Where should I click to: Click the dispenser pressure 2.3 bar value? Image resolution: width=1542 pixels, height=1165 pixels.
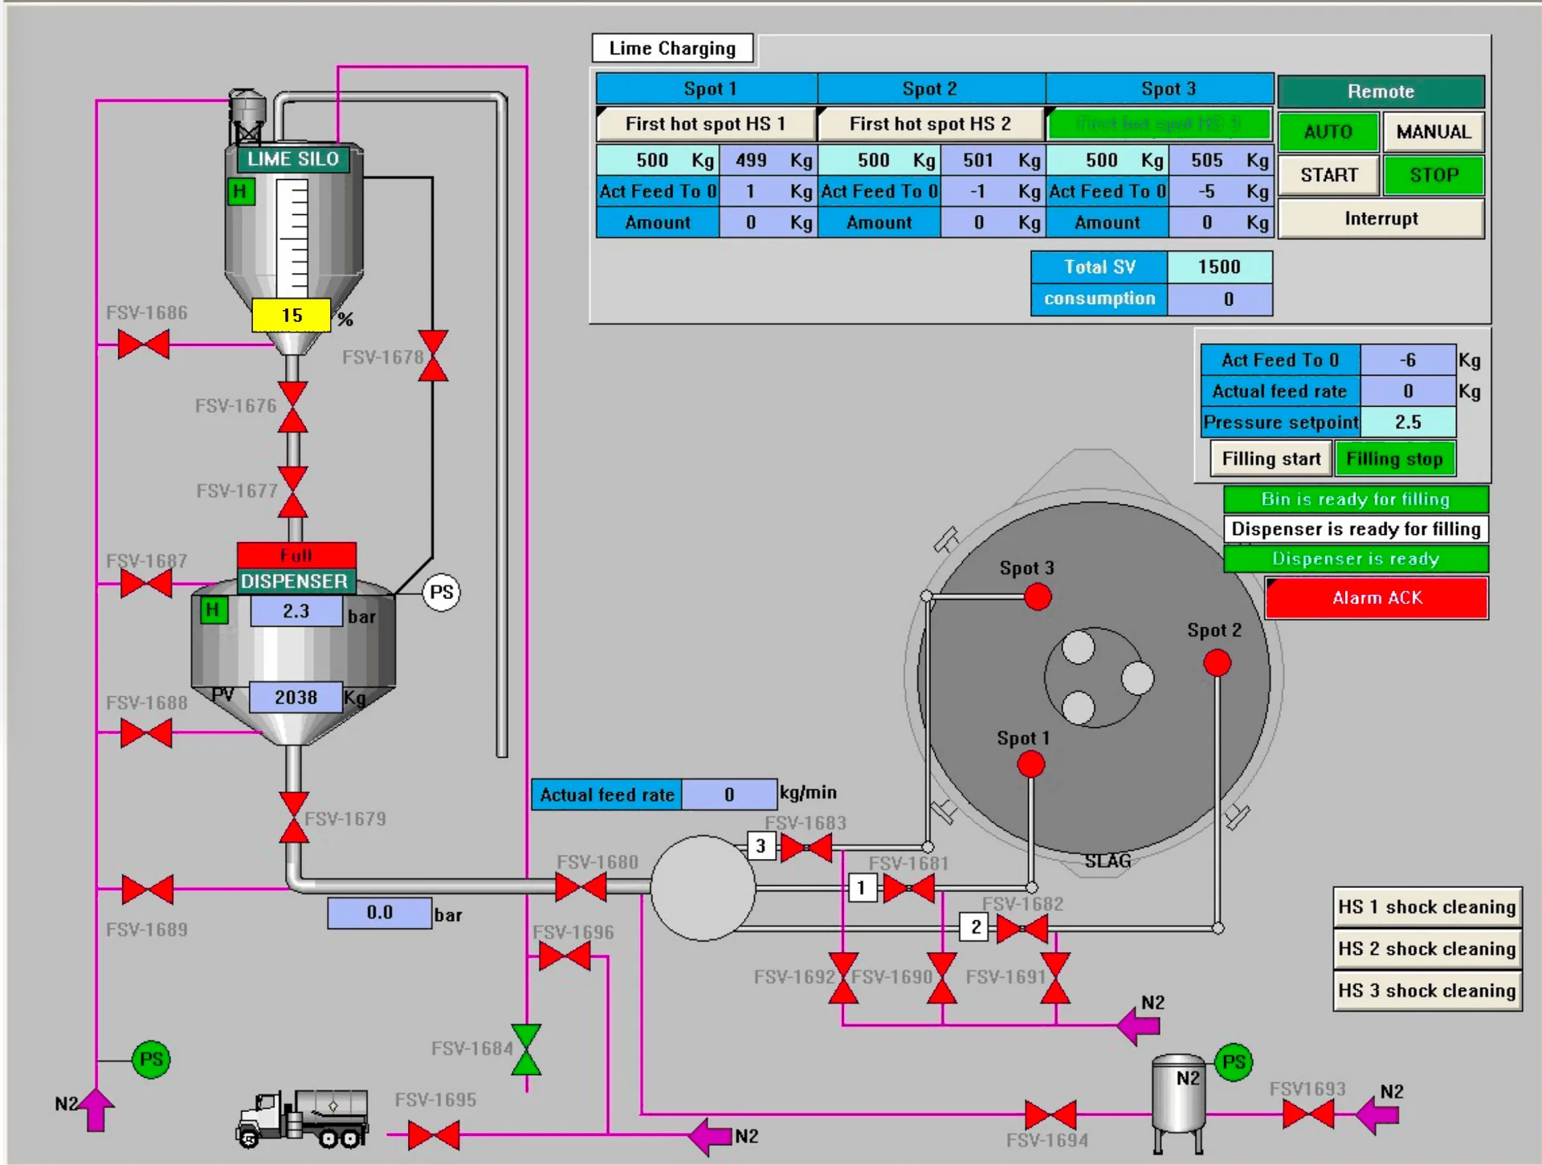[x=296, y=612]
